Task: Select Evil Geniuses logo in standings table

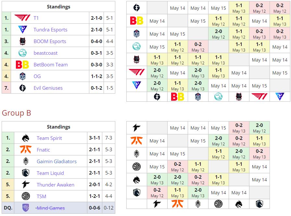Action: [x=22, y=88]
